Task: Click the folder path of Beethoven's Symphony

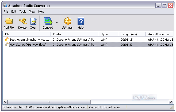Action: [75, 40]
